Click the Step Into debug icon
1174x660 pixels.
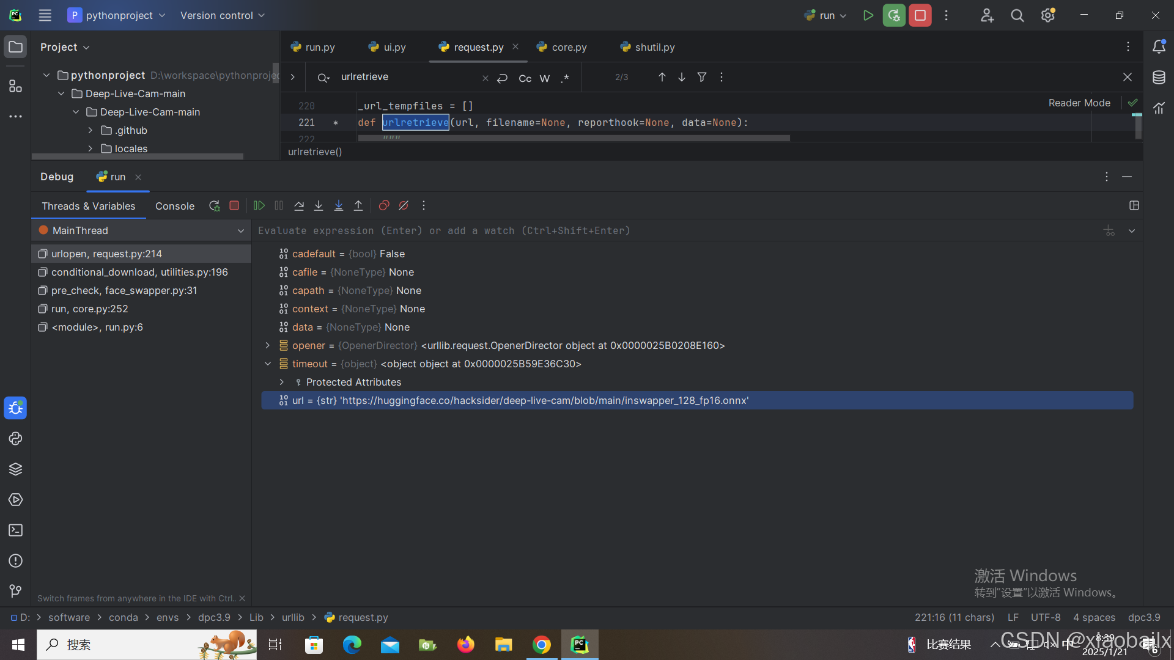(319, 206)
